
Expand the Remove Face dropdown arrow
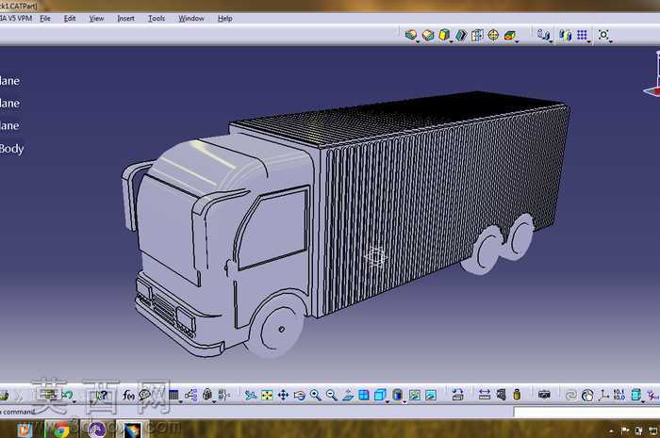(517, 41)
